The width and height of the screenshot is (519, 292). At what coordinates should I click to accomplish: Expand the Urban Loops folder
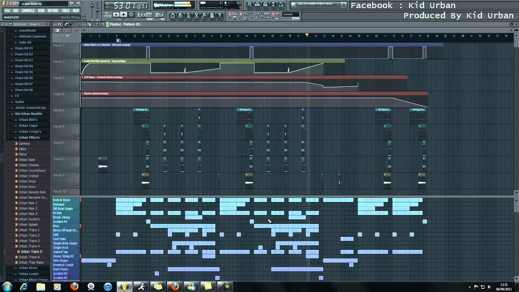[28, 274]
